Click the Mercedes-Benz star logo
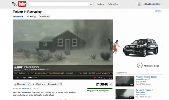169x100 pixels. click(x=140, y=65)
